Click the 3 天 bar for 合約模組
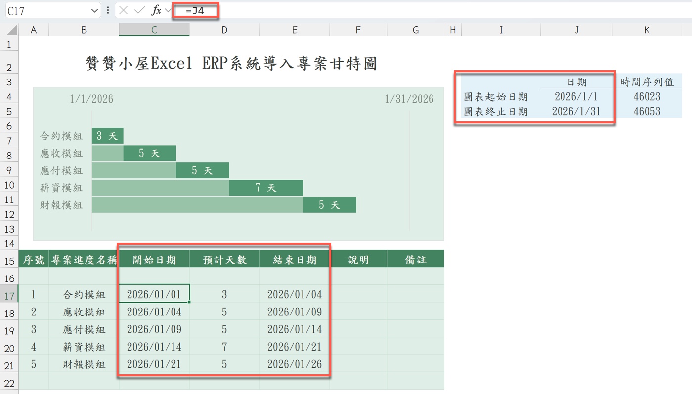Screen dimensions: 692x394 [x=107, y=135]
